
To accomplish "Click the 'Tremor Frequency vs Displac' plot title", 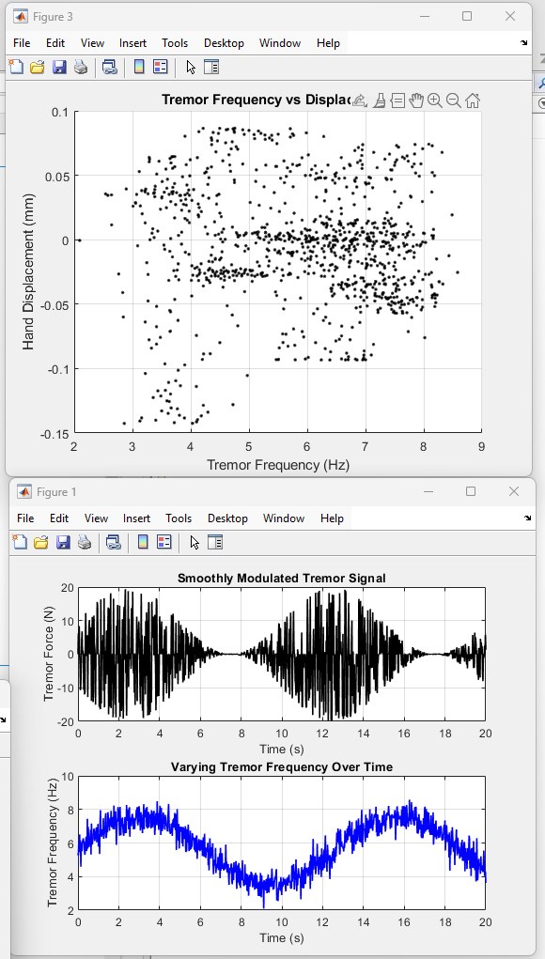I will [257, 100].
